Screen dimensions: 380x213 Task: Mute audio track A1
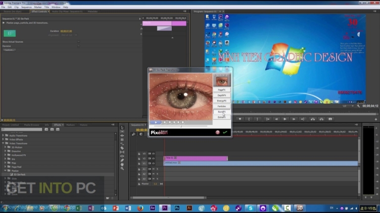click(x=153, y=169)
